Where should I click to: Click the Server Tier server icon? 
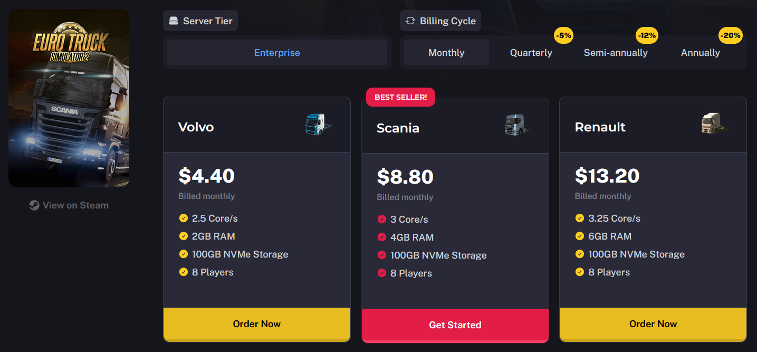(174, 21)
